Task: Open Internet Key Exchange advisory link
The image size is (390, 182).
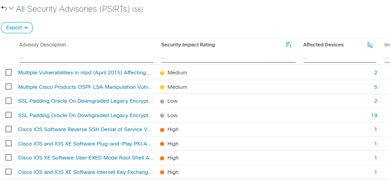Action: 86,172
